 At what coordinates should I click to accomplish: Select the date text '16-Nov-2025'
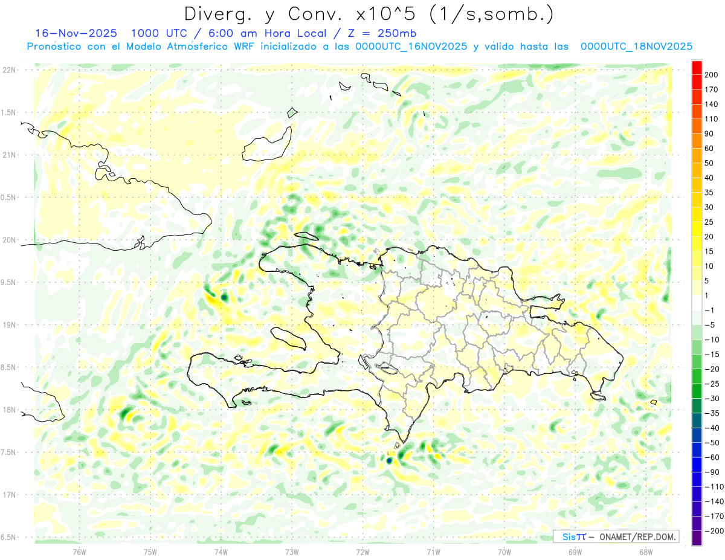(x=76, y=33)
